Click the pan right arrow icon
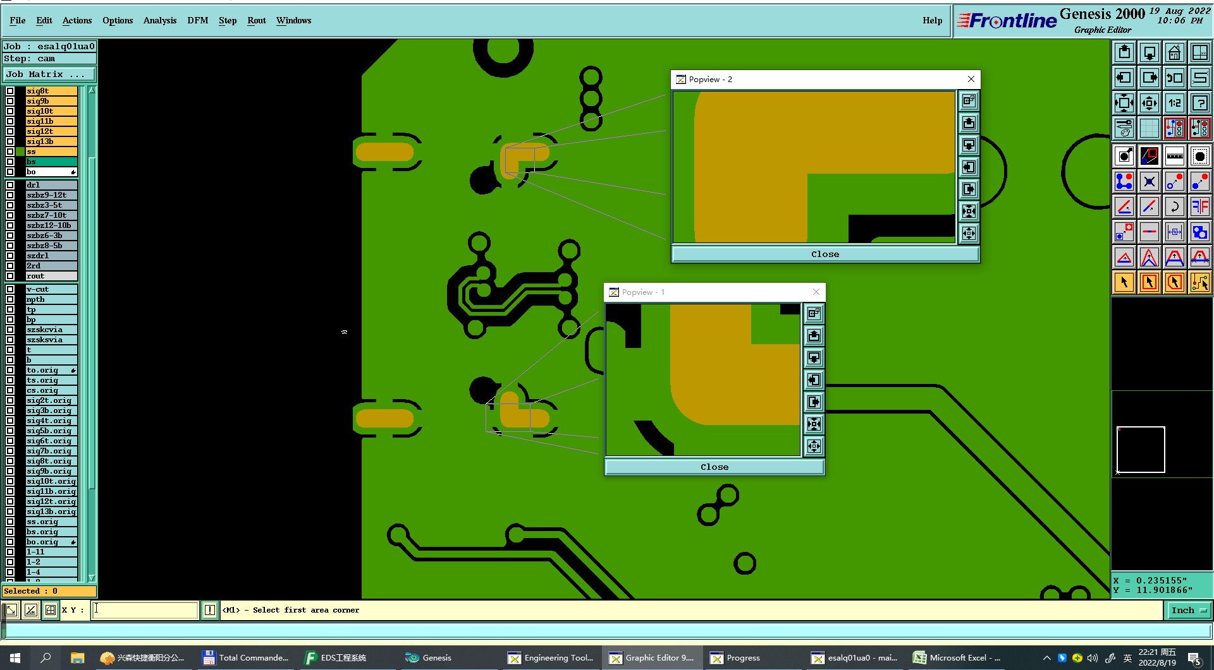The height and width of the screenshot is (670, 1214). pyautogui.click(x=1150, y=78)
